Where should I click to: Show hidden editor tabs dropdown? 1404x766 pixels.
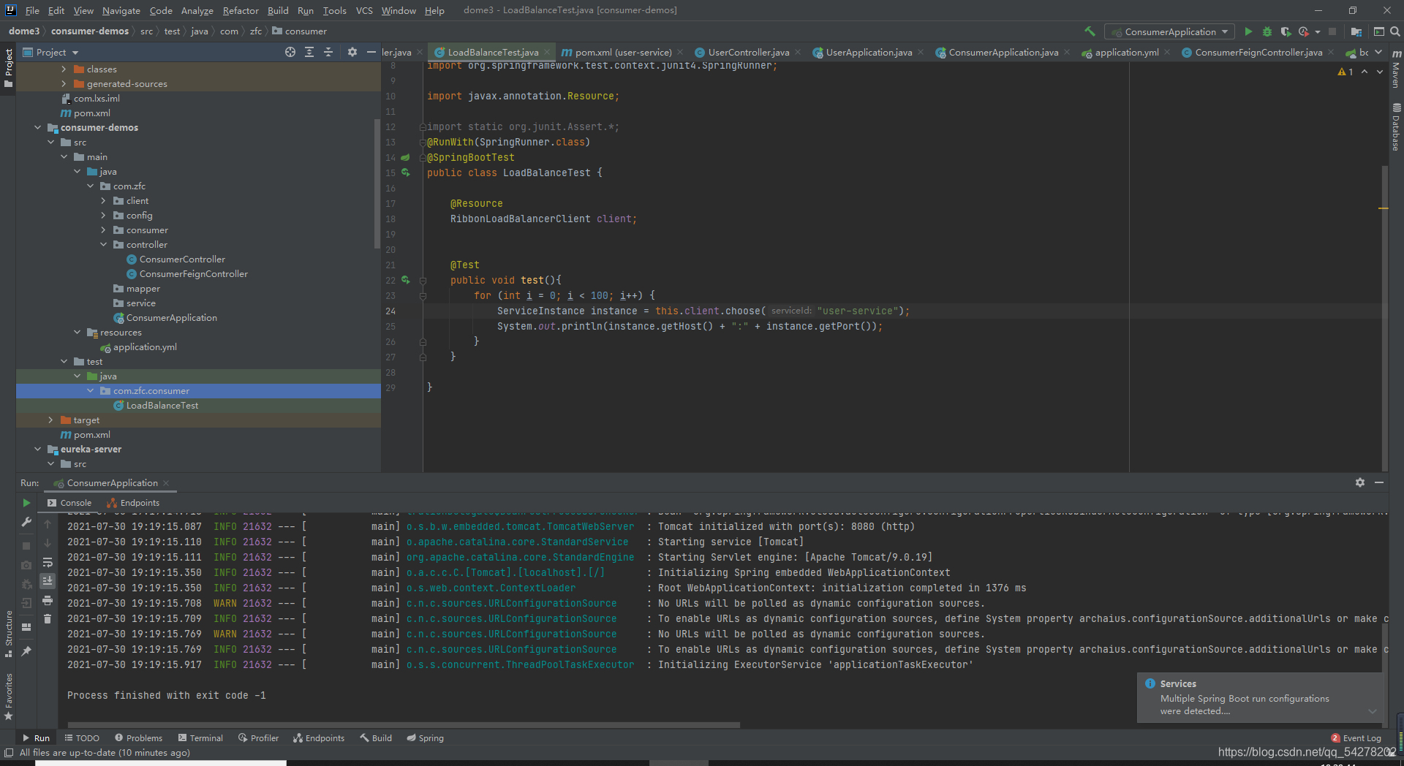pos(1378,52)
